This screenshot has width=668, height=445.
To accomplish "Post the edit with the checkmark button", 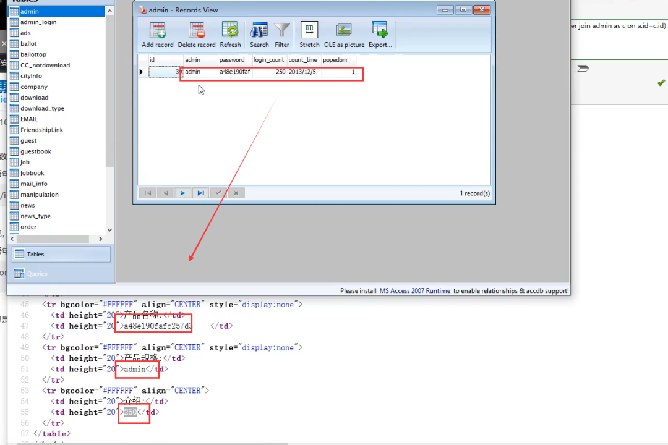I will [218, 193].
